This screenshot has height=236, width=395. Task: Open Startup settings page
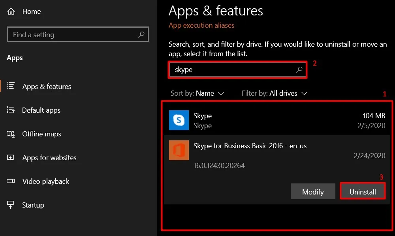[x=33, y=205]
